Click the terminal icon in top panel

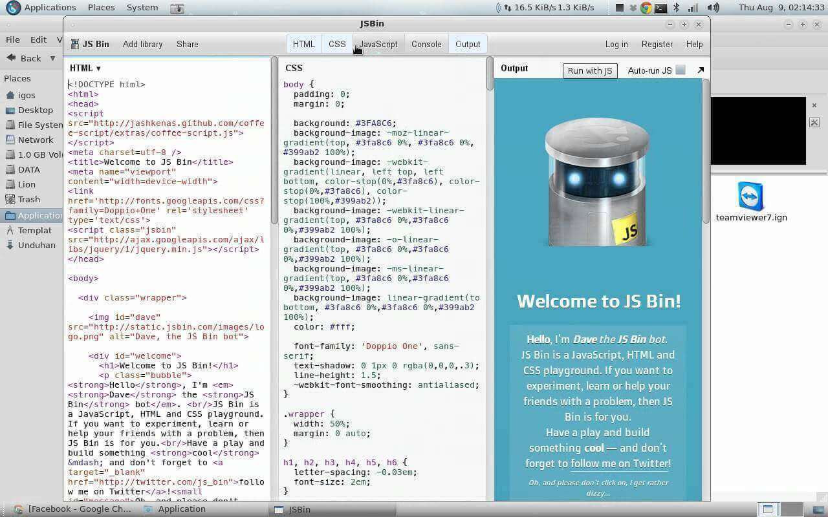(x=660, y=8)
